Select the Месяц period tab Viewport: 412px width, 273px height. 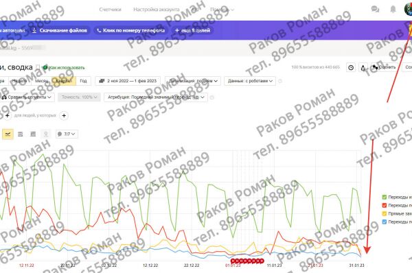[41, 81]
